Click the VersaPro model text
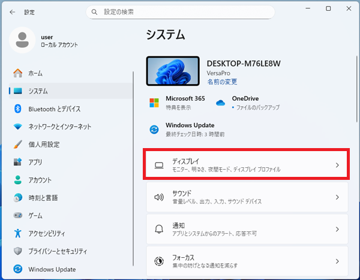 [x=218, y=73]
